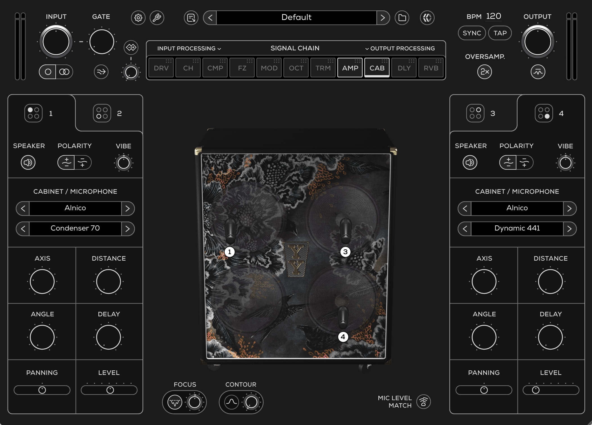Click the BPM 120 value
The image size is (592, 425).
click(x=494, y=16)
